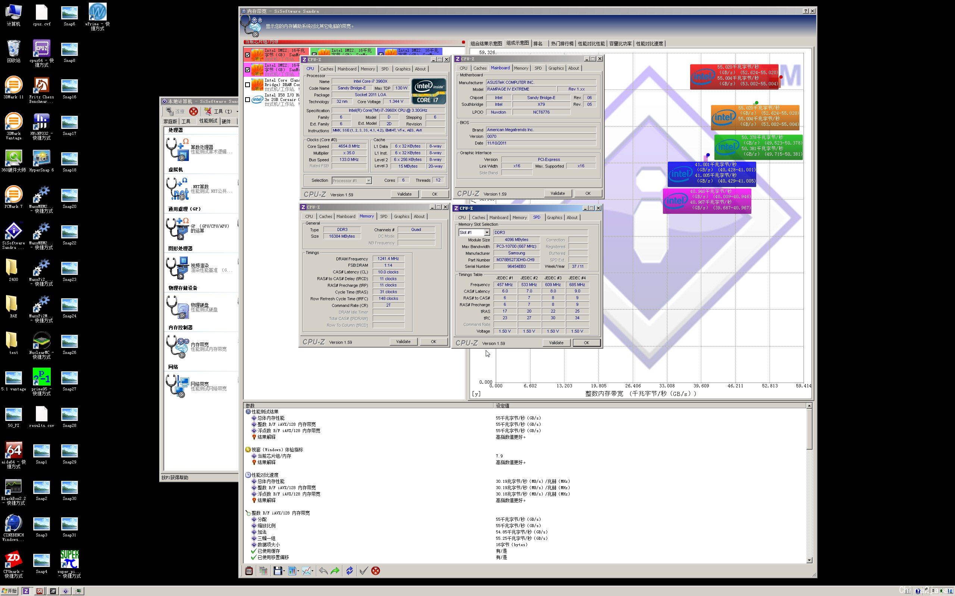955x596 pixels.
Task: Open the dropdown arrow next to the save icon
Action: [284, 571]
